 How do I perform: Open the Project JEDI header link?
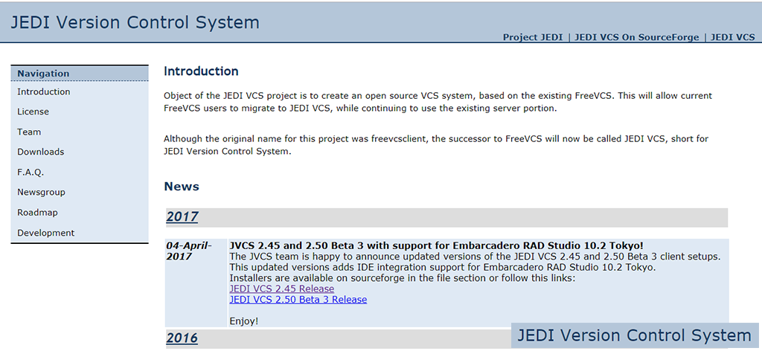click(533, 37)
